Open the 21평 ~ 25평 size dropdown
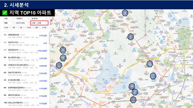The height and width of the screenshot is (108, 193). pyautogui.click(x=39, y=23)
